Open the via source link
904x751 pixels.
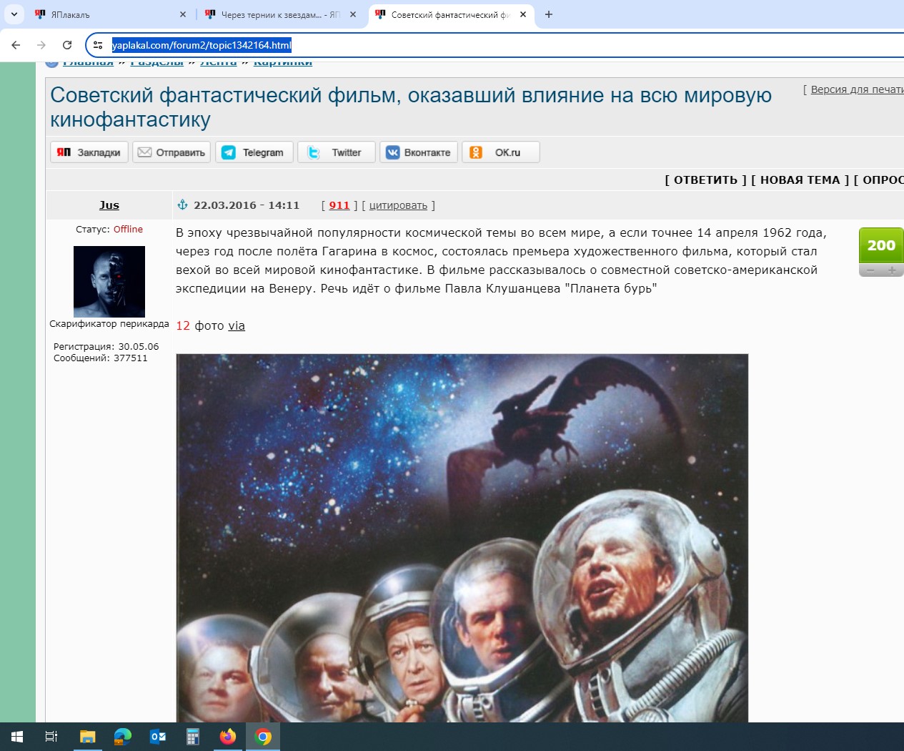click(237, 325)
